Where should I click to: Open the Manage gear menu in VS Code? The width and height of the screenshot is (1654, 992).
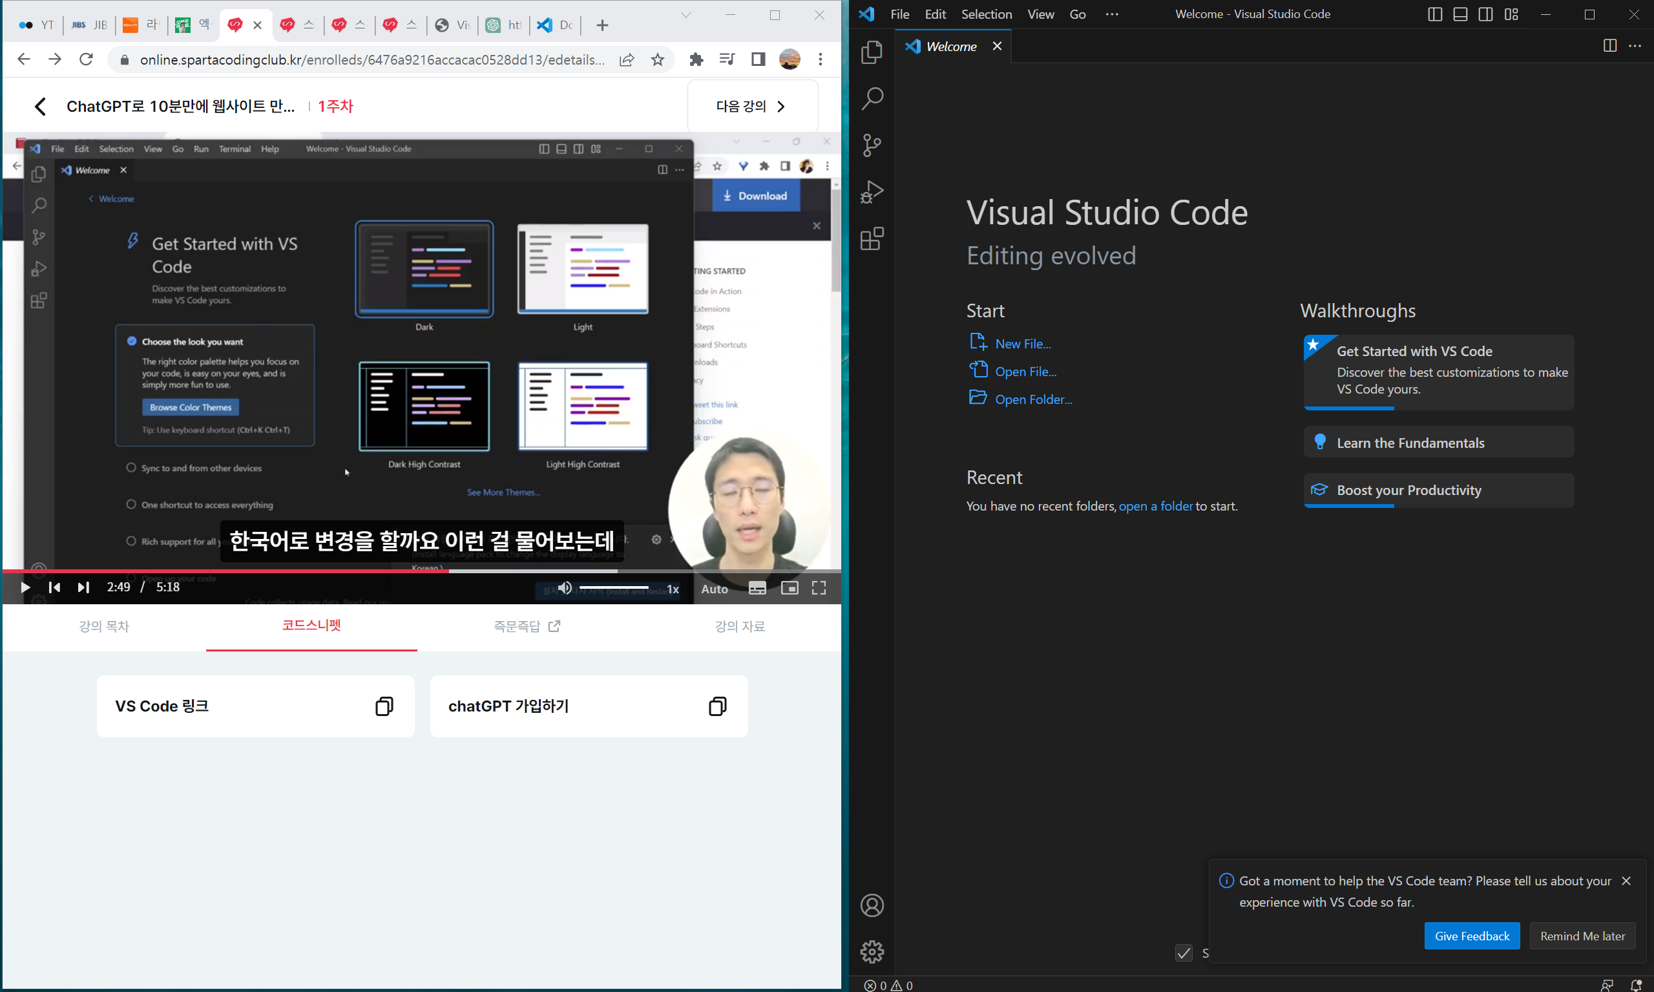[872, 951]
